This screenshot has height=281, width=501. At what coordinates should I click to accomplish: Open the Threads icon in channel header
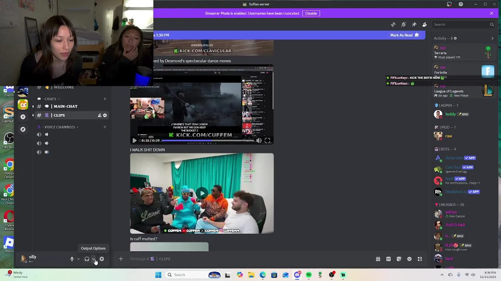(393, 25)
